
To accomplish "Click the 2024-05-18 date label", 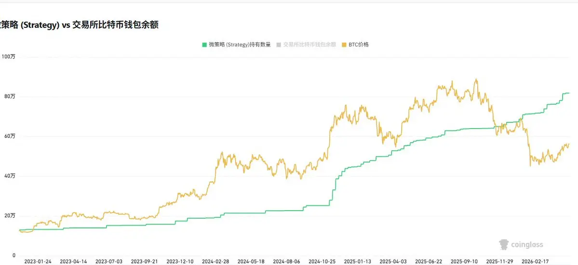I will pyautogui.click(x=251, y=261).
